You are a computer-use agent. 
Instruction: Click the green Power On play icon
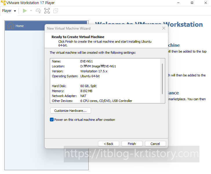click(25, 11)
